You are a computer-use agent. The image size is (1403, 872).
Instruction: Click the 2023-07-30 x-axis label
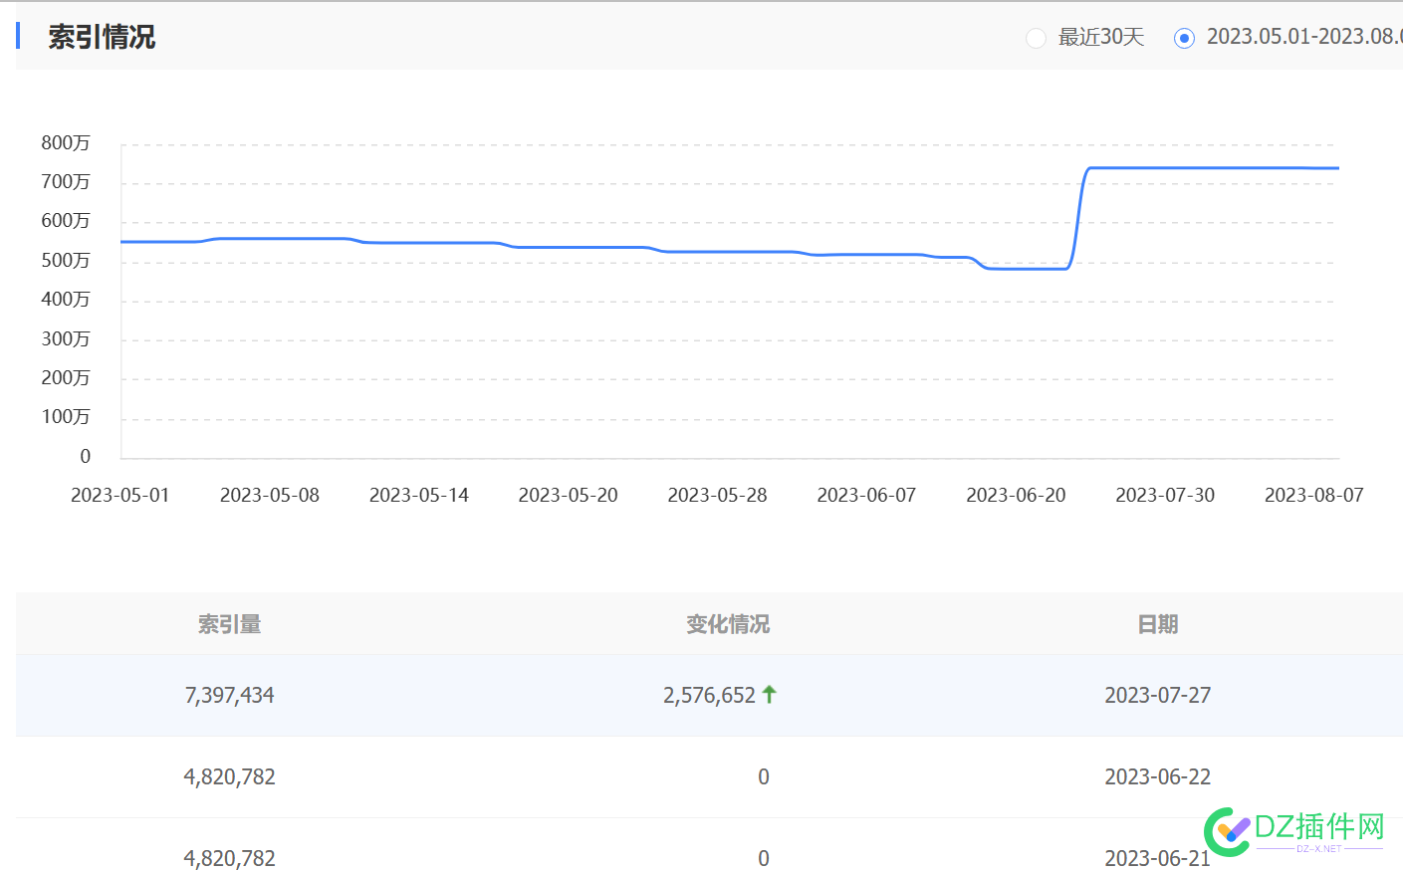(1165, 495)
